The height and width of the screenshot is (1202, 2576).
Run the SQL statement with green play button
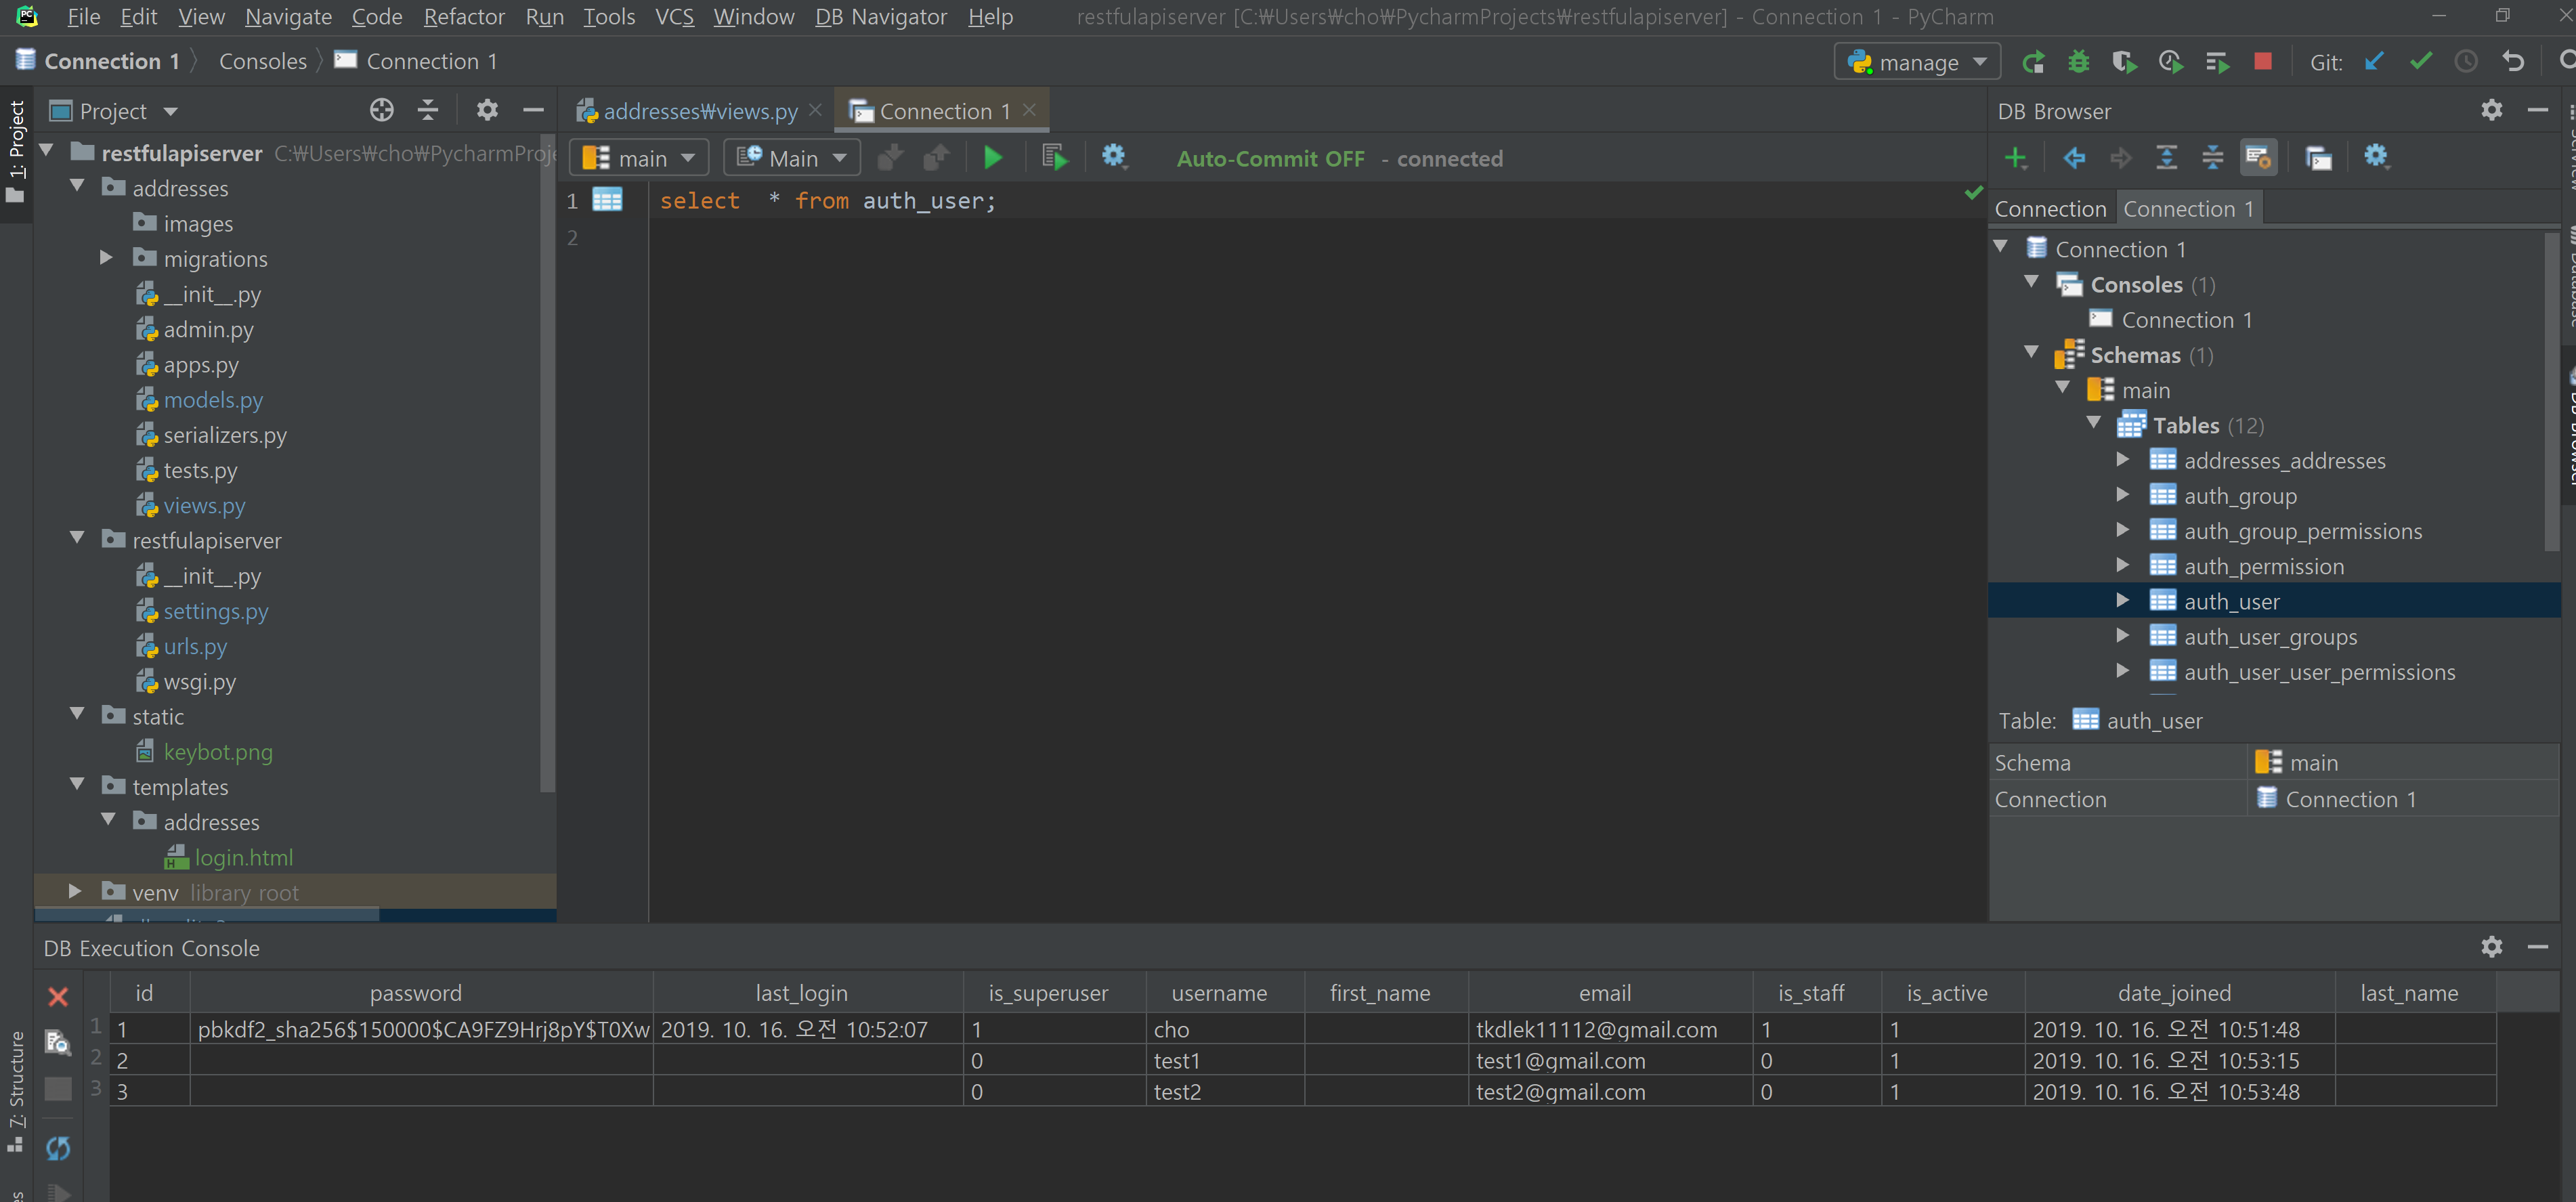tap(992, 158)
